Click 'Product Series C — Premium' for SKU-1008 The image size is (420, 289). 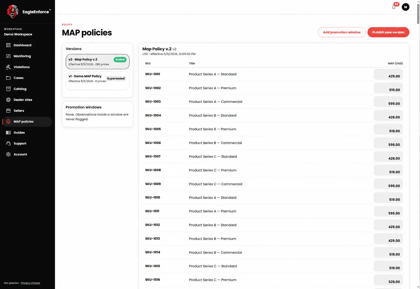212,170
